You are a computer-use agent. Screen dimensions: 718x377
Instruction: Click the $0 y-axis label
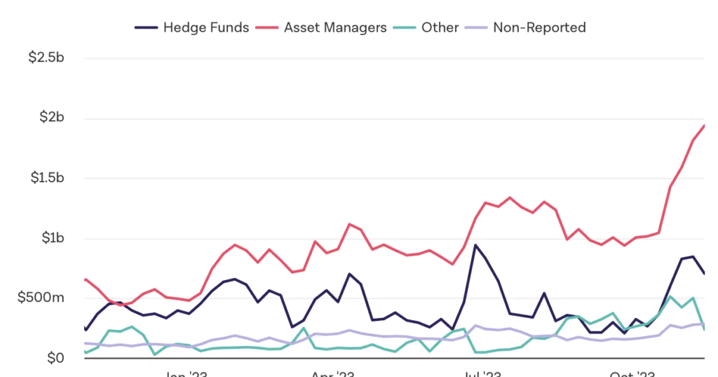(56, 358)
